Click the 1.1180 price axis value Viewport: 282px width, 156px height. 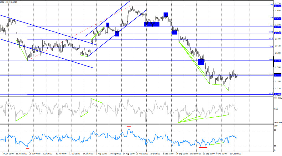pyautogui.click(x=278, y=81)
